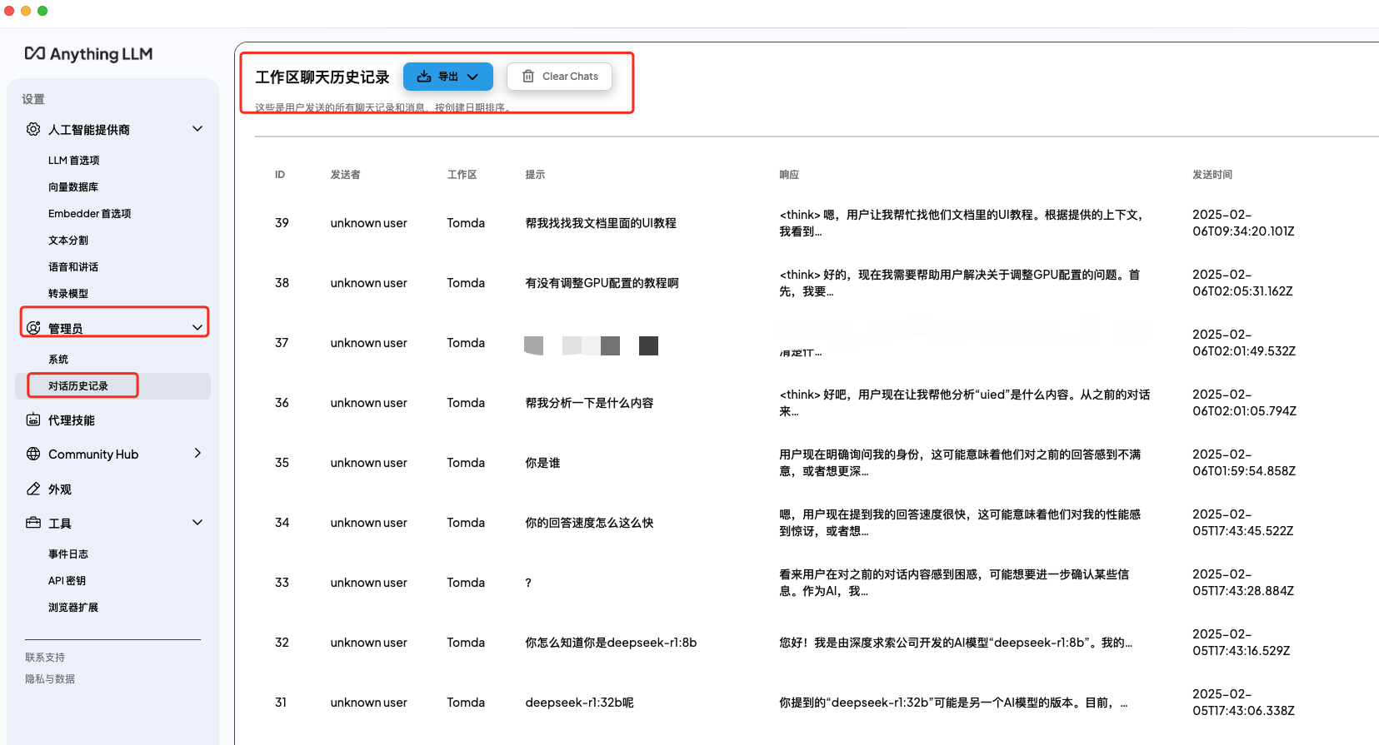
Task: Collapse the 管理员 section chevron
Action: pyautogui.click(x=197, y=328)
